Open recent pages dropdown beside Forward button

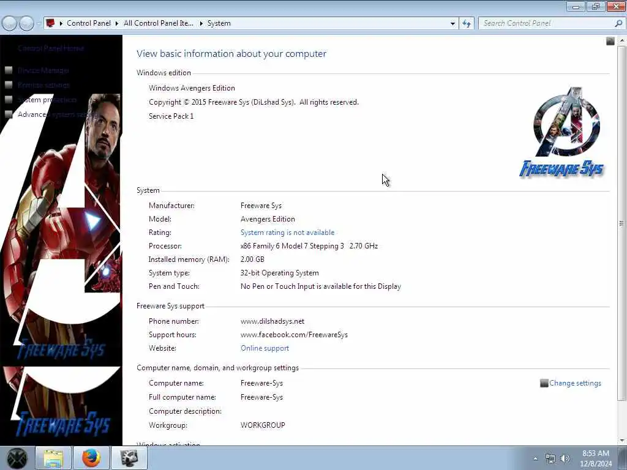pyautogui.click(x=39, y=24)
